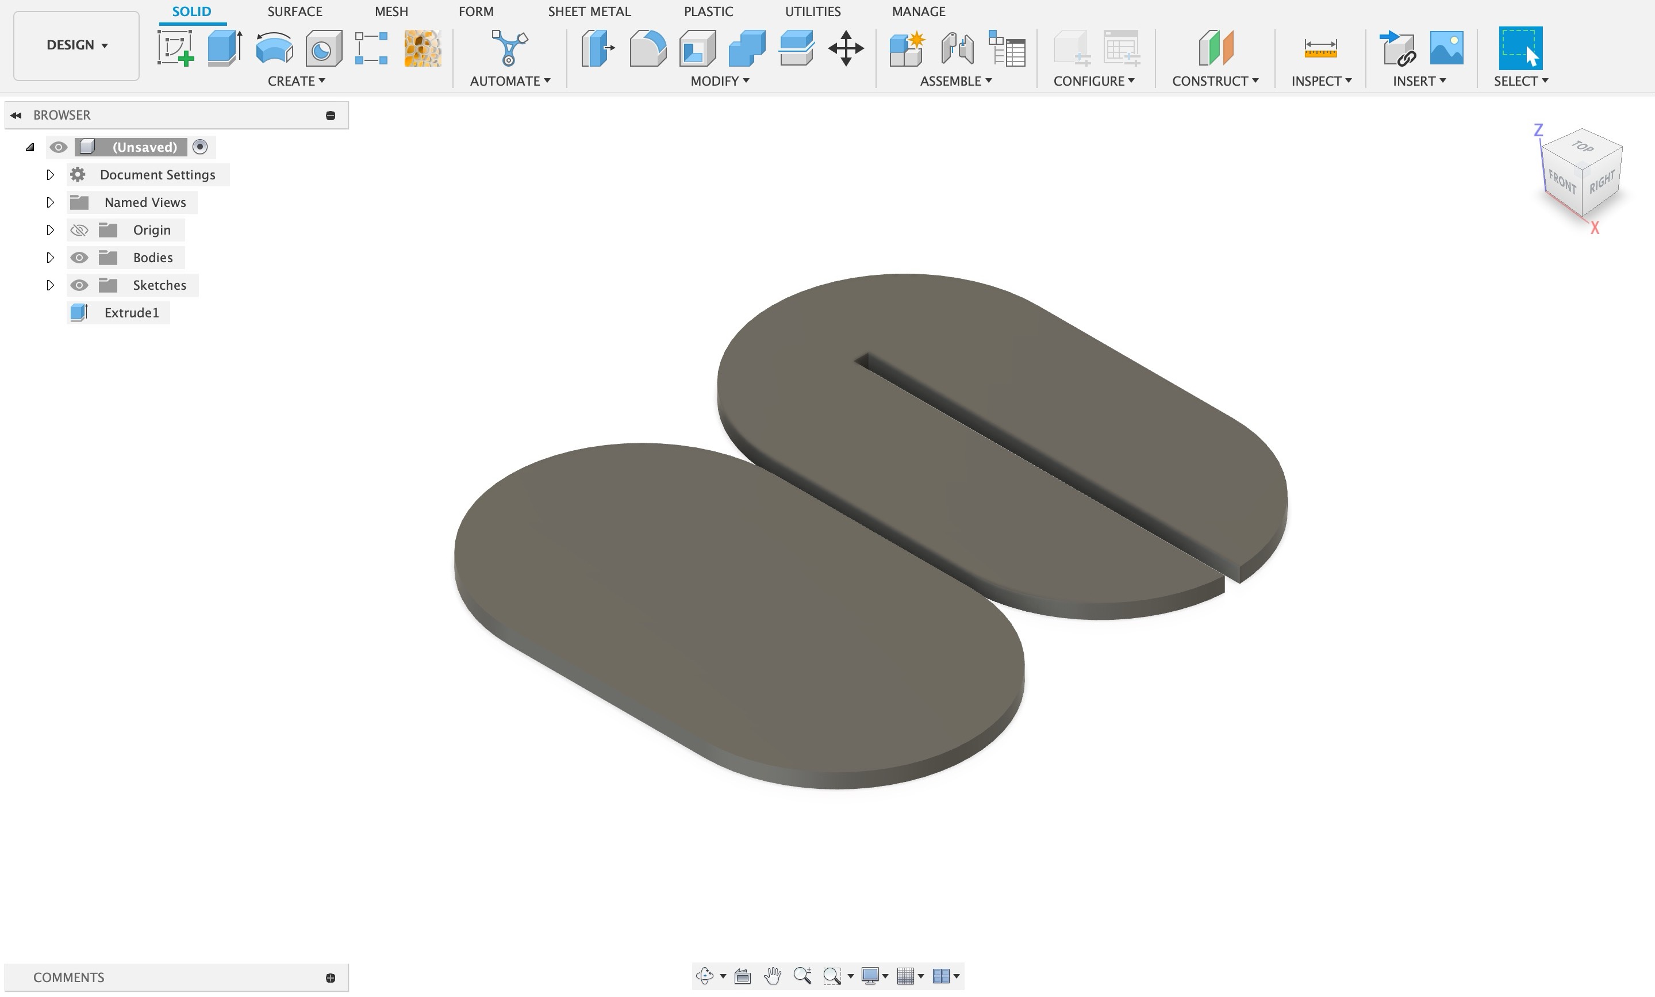Activate the Unsaved component radio button
Image resolution: width=1655 pixels, height=997 pixels.
[x=200, y=147]
